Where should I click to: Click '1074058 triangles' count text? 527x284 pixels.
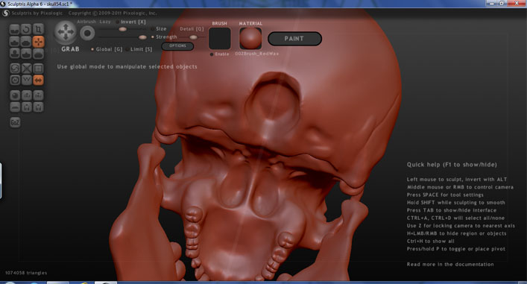coord(26,273)
